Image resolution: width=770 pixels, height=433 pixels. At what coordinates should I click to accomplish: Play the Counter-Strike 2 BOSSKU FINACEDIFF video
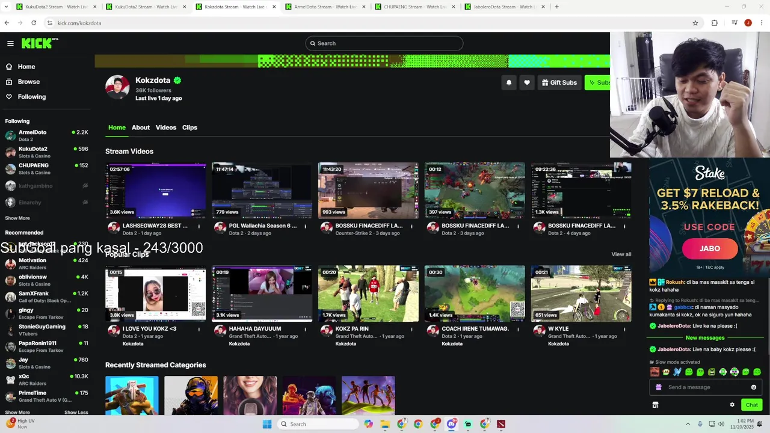[368, 190]
